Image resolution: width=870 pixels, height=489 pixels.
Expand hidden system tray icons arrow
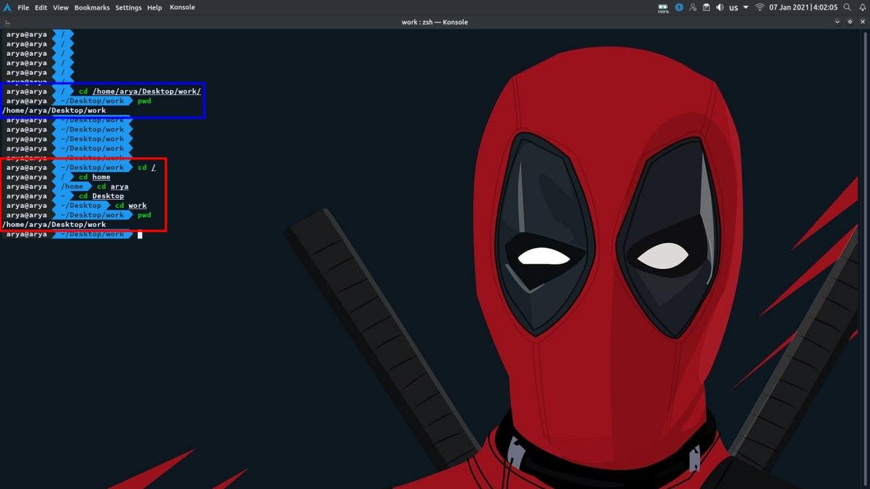click(x=746, y=7)
